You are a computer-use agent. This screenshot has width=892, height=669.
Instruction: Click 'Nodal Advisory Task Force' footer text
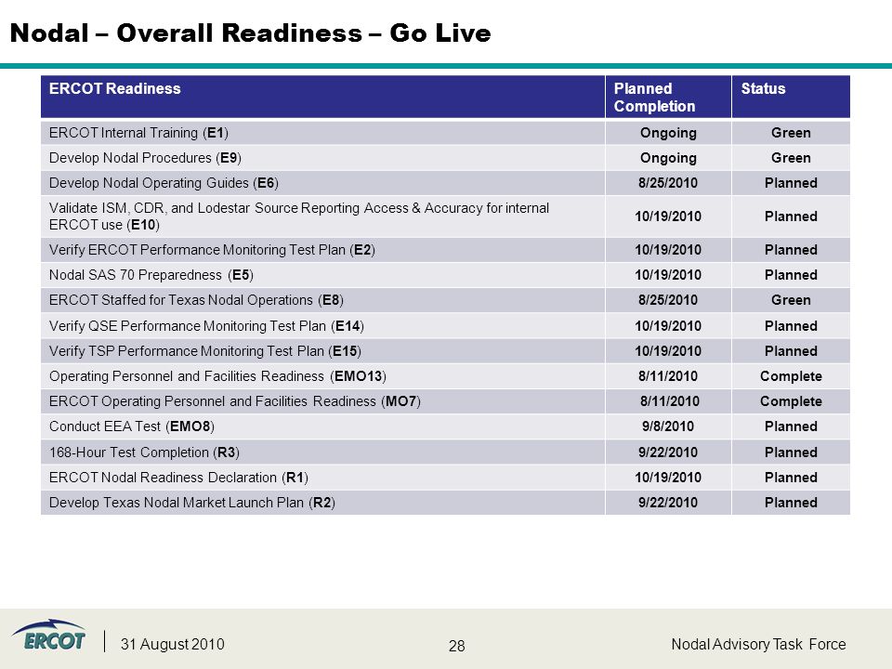click(x=758, y=644)
